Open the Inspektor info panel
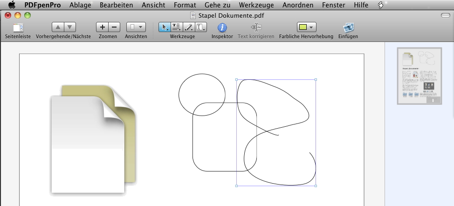 point(222,27)
